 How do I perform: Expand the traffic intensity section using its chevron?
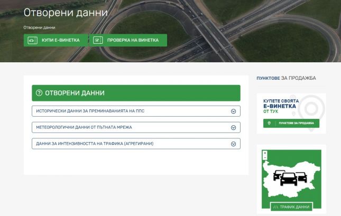point(233,144)
